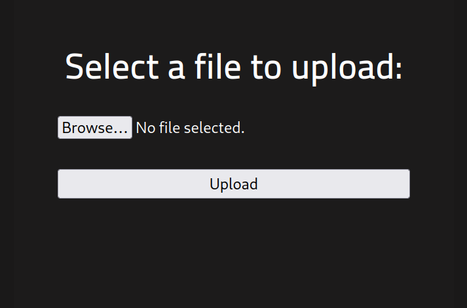Focus the page title heading text
This screenshot has height=308, width=467.
tap(234, 67)
